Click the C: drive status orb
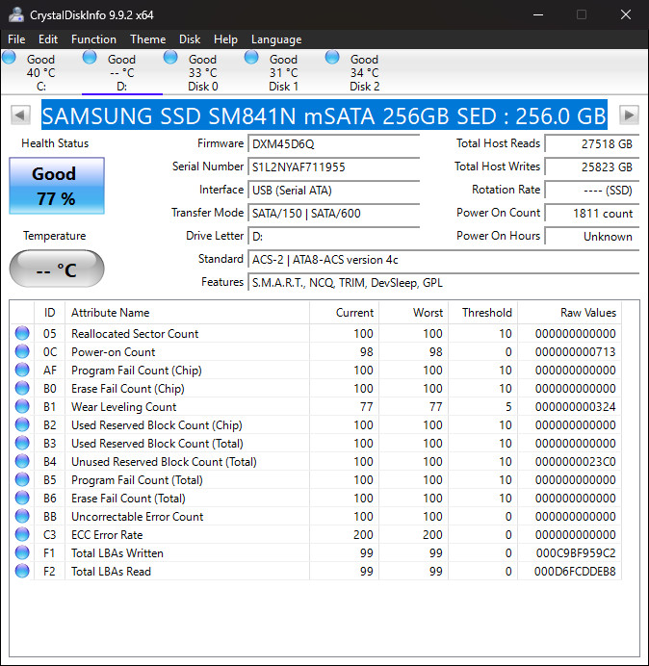Viewport: 649px width, 666px height. pos(9,57)
